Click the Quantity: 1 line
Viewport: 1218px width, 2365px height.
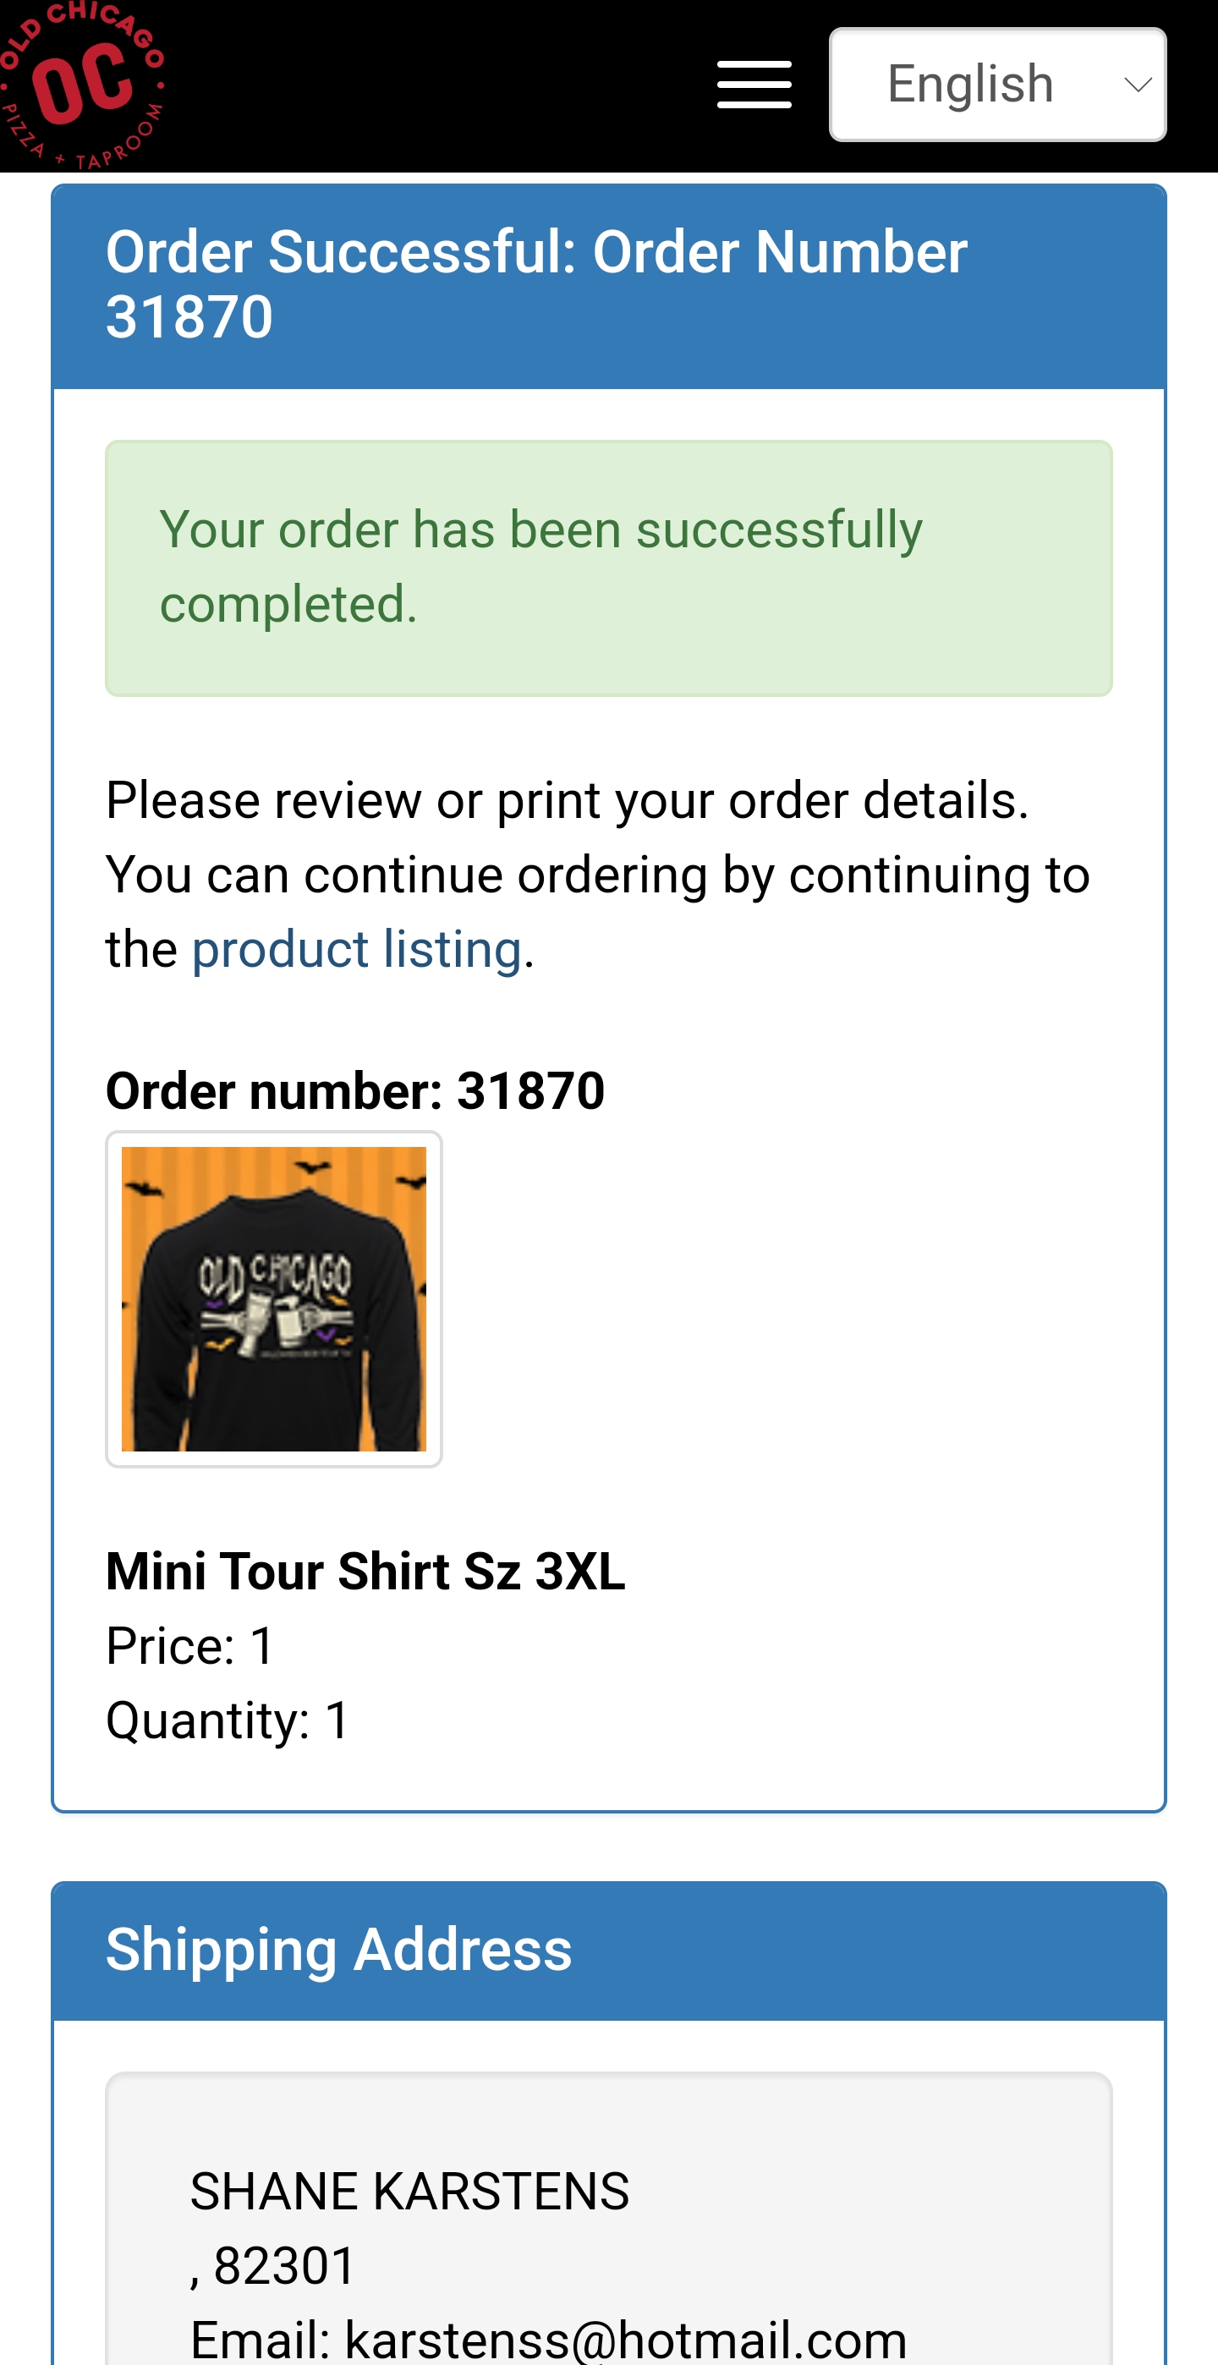228,1720
